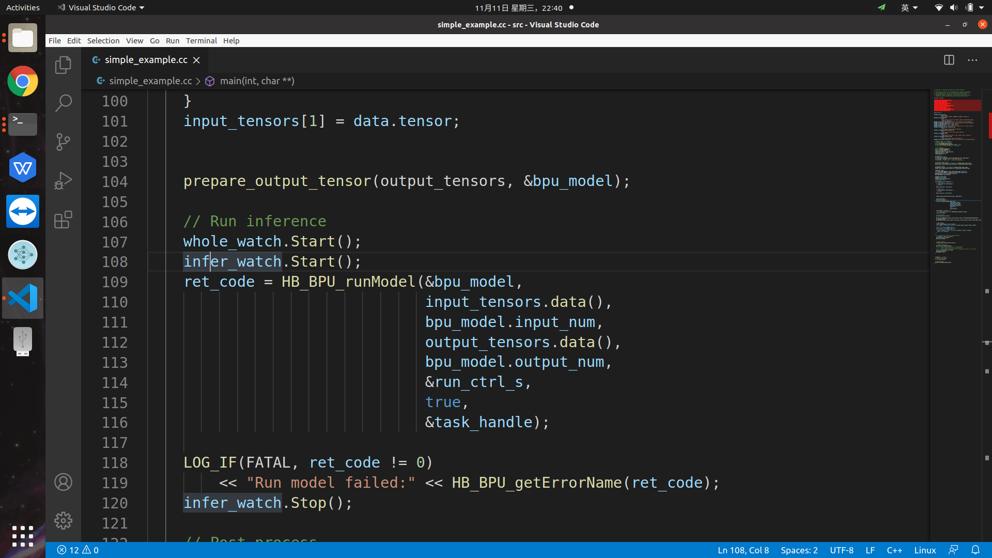Click the Split Editor Right icon

[x=949, y=60]
